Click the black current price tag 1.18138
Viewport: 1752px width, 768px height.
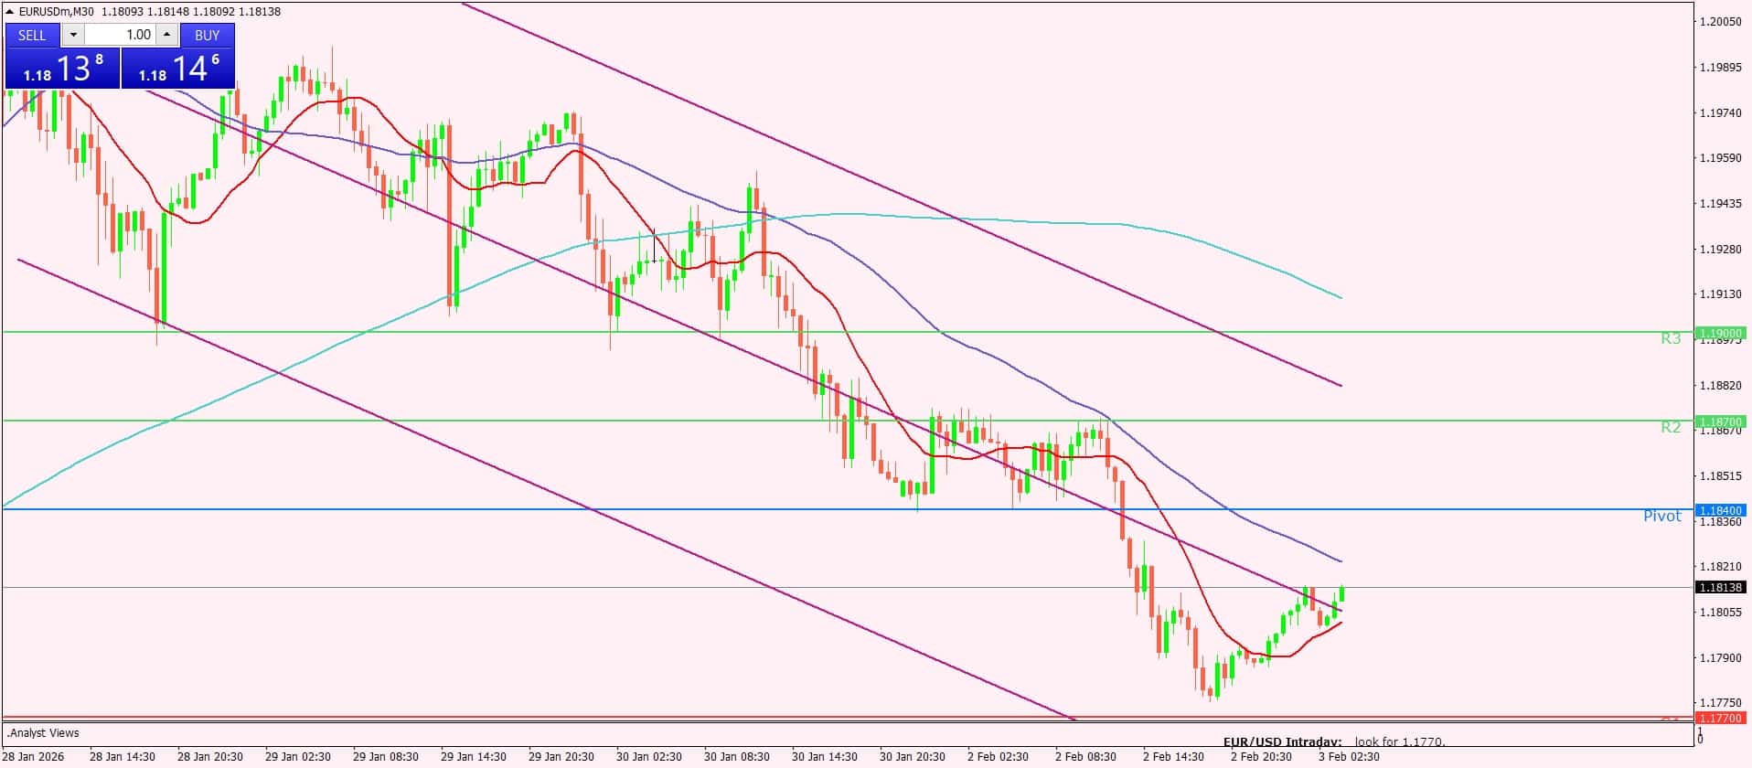1720,588
